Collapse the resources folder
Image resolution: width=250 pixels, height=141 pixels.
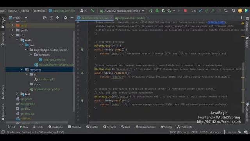[22, 69]
